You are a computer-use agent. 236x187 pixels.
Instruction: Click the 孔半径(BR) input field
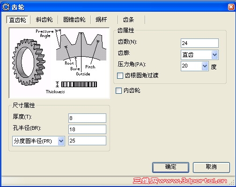point(87,129)
